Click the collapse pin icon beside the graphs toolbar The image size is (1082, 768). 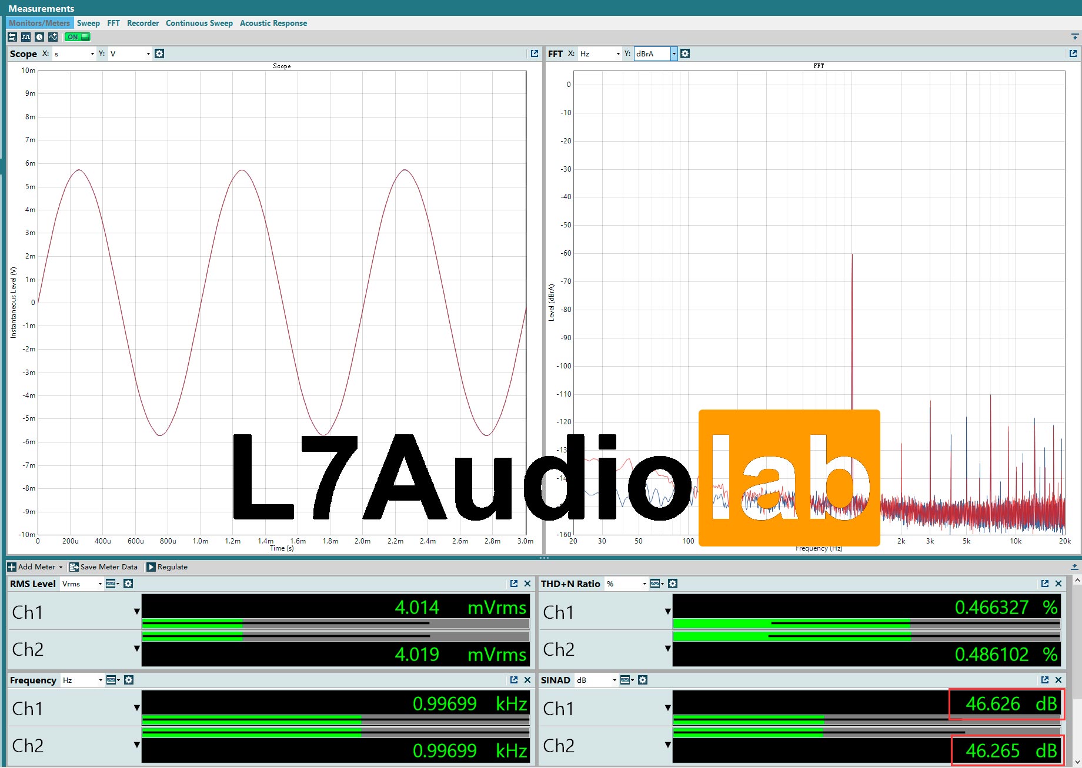(1075, 36)
